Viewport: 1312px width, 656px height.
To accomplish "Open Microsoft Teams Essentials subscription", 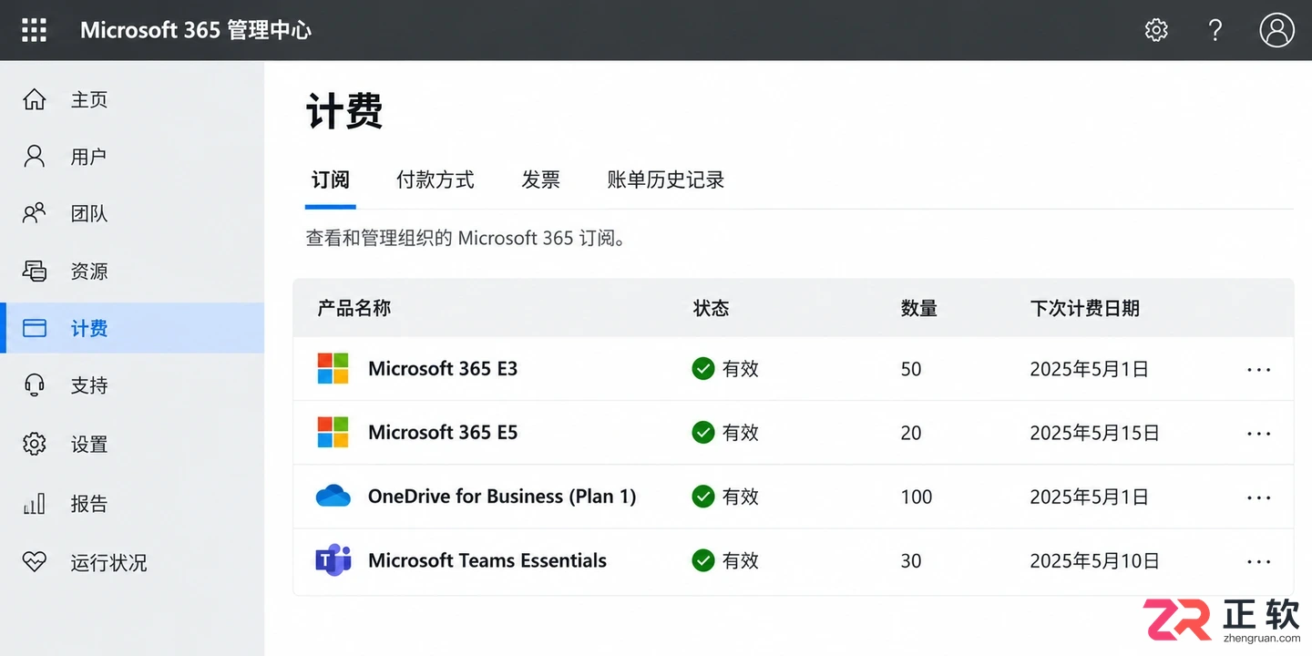I will point(487,559).
